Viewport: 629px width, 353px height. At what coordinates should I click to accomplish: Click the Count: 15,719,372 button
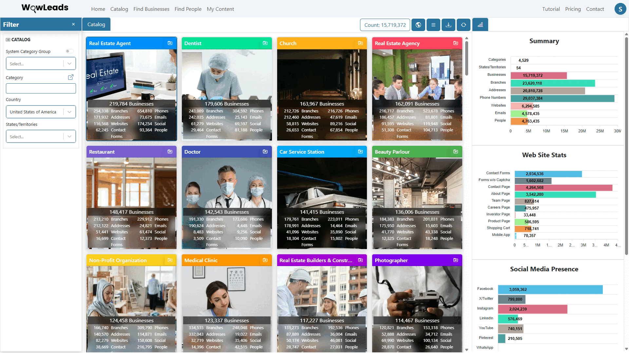pyautogui.click(x=385, y=25)
